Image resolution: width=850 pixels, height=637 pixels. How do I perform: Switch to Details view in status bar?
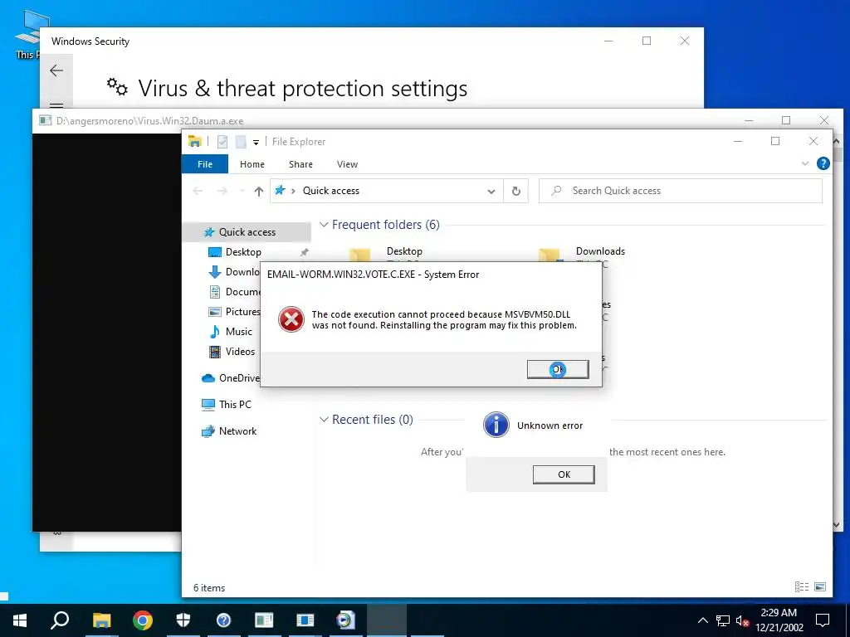[x=802, y=586]
